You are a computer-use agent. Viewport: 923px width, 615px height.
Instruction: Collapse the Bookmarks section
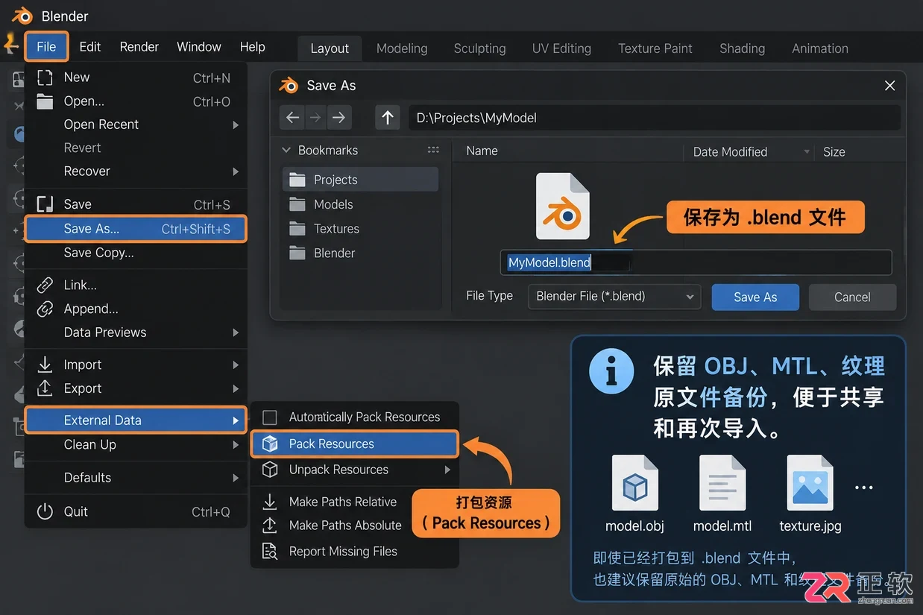pyautogui.click(x=286, y=151)
